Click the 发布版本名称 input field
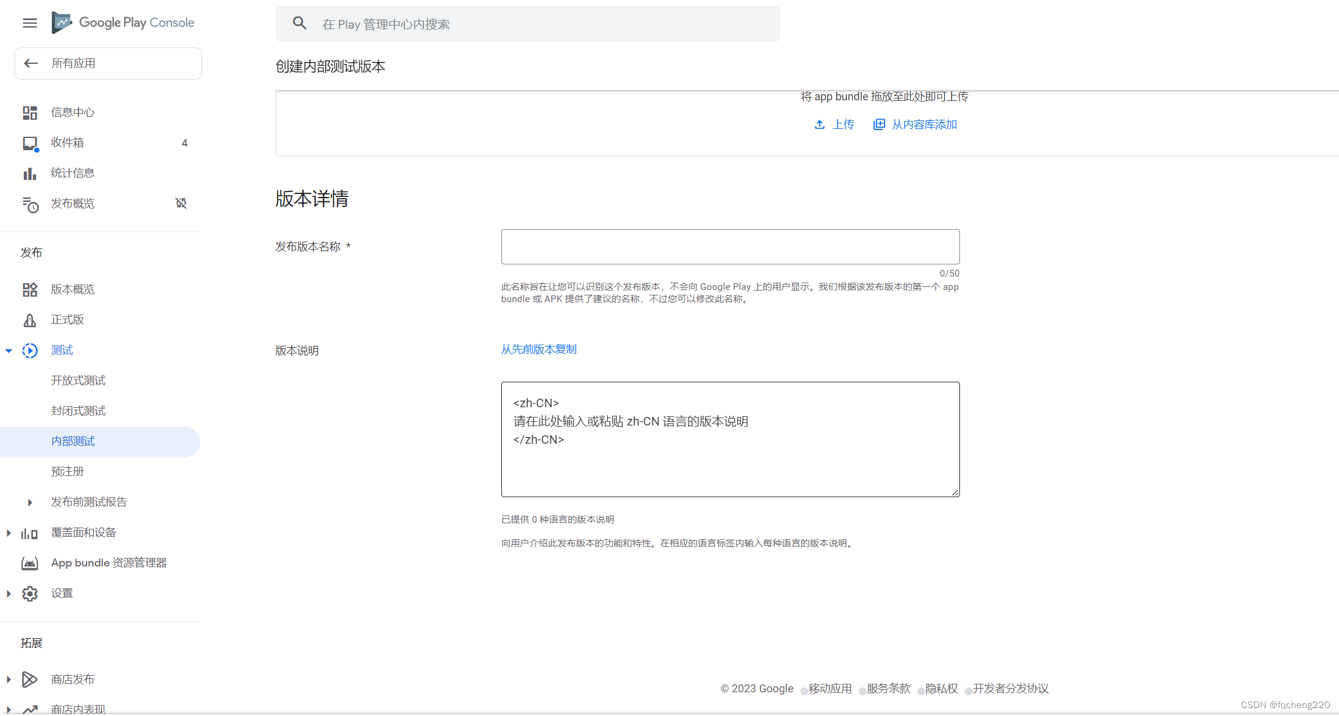 pyautogui.click(x=731, y=246)
